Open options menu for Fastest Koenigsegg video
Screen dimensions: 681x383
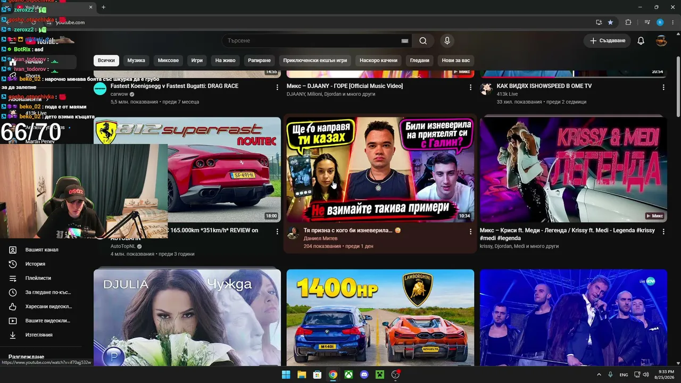point(277,87)
